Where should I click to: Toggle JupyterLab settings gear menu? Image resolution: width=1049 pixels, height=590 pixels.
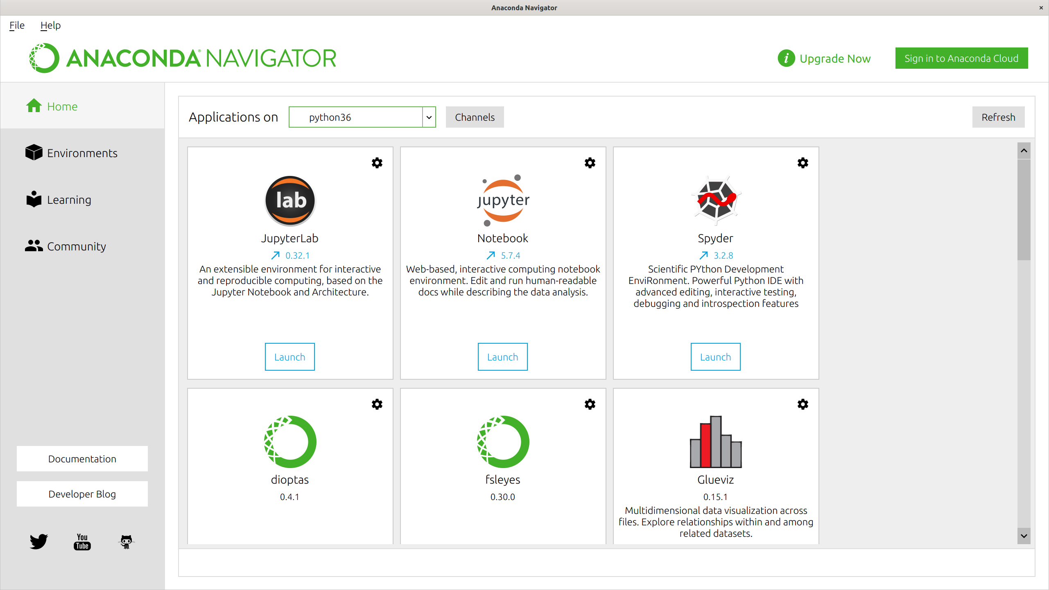pos(377,163)
